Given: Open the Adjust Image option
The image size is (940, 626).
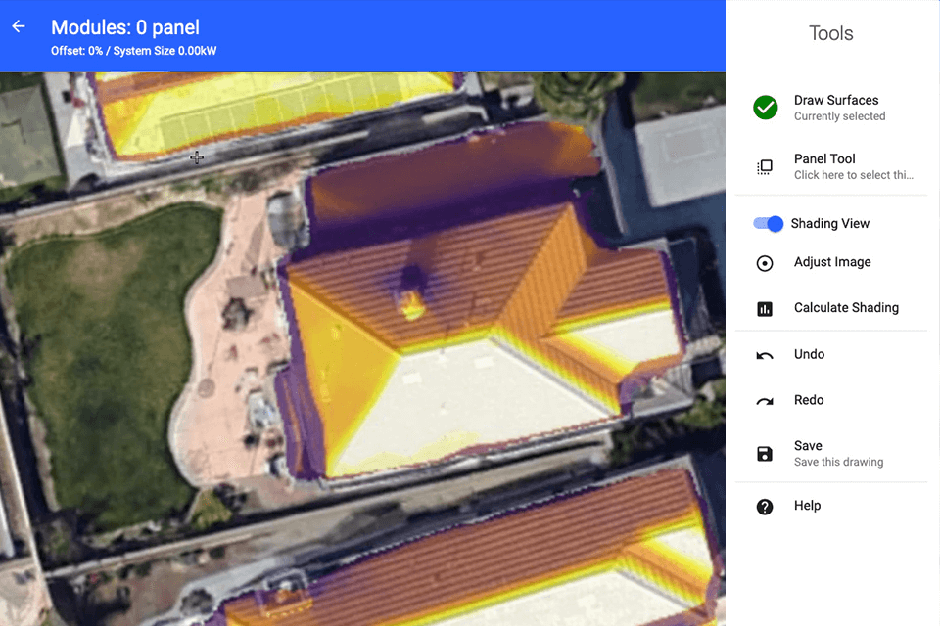Looking at the screenshot, I should coord(832,262).
